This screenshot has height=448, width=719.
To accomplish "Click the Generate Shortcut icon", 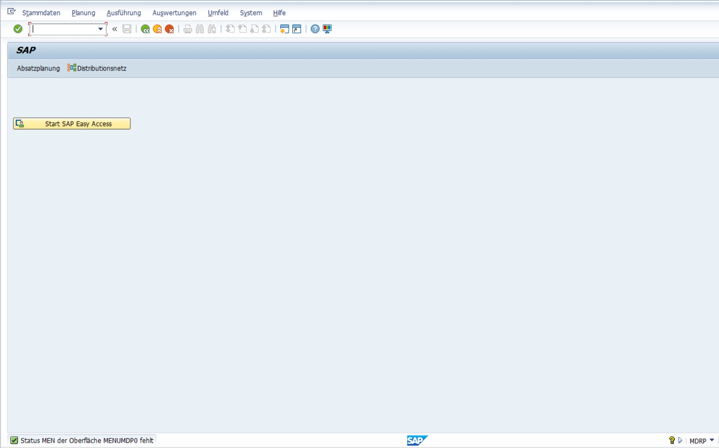I will tap(297, 29).
